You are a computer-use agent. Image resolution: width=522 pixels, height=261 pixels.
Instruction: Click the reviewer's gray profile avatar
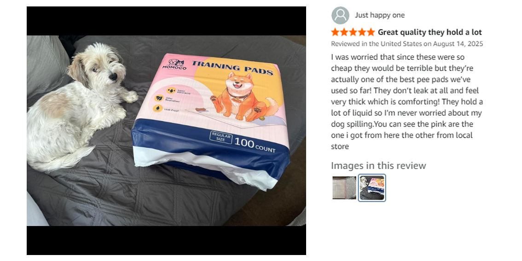(340, 15)
